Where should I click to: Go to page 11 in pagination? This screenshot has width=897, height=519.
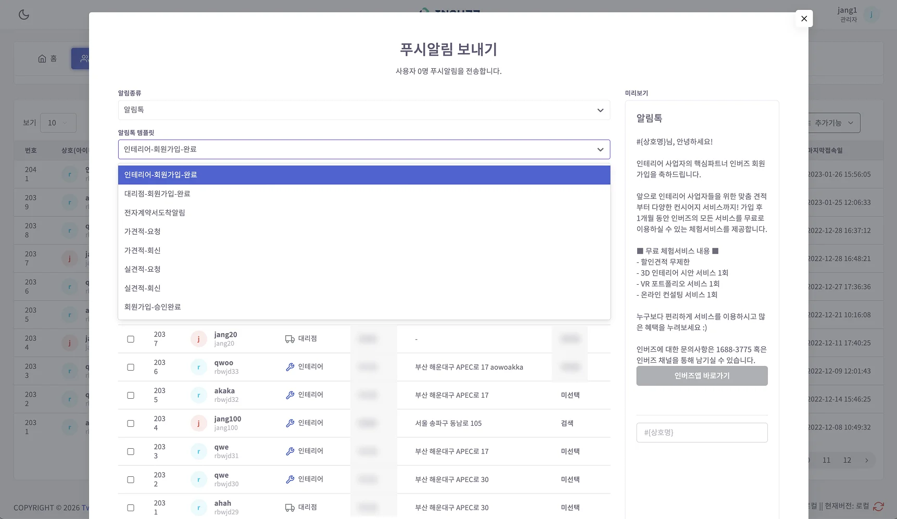point(826,460)
